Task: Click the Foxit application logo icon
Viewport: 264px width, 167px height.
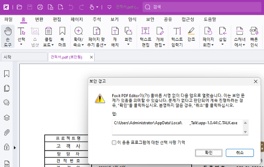Action: pyautogui.click(x=6, y=7)
